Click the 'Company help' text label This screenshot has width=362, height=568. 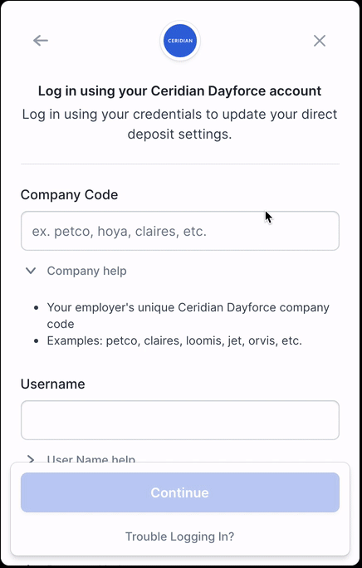coord(87,271)
